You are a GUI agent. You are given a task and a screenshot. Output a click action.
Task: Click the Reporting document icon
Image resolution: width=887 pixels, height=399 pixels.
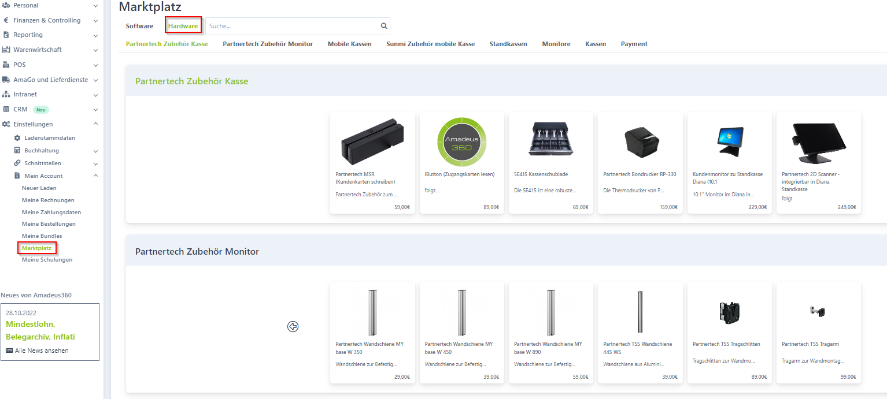click(6, 35)
